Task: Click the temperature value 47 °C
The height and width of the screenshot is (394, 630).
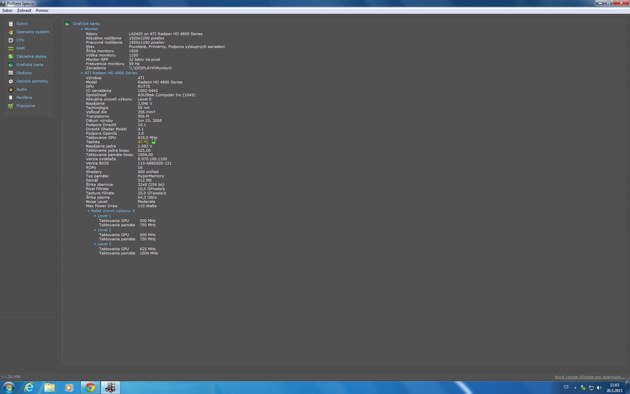Action: 143,142
